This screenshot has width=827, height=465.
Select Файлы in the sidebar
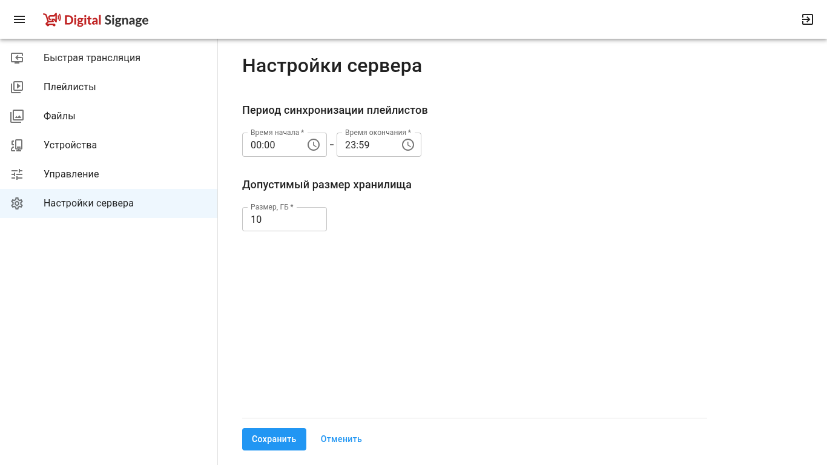59,116
